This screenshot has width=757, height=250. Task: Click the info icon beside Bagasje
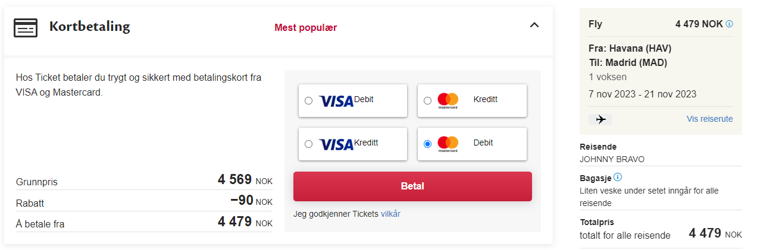[618, 177]
